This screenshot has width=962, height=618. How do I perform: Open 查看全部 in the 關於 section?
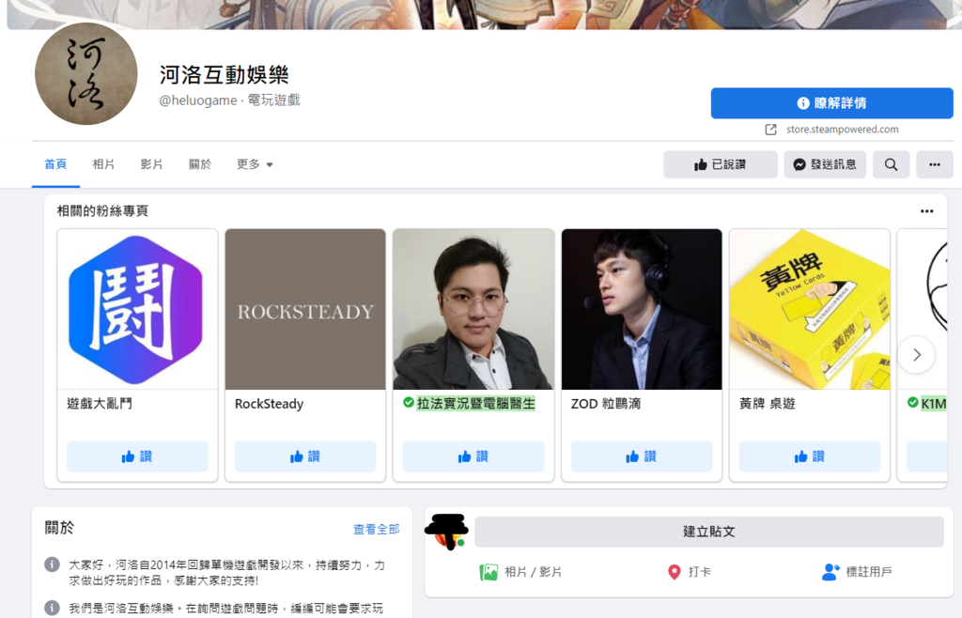tap(376, 529)
